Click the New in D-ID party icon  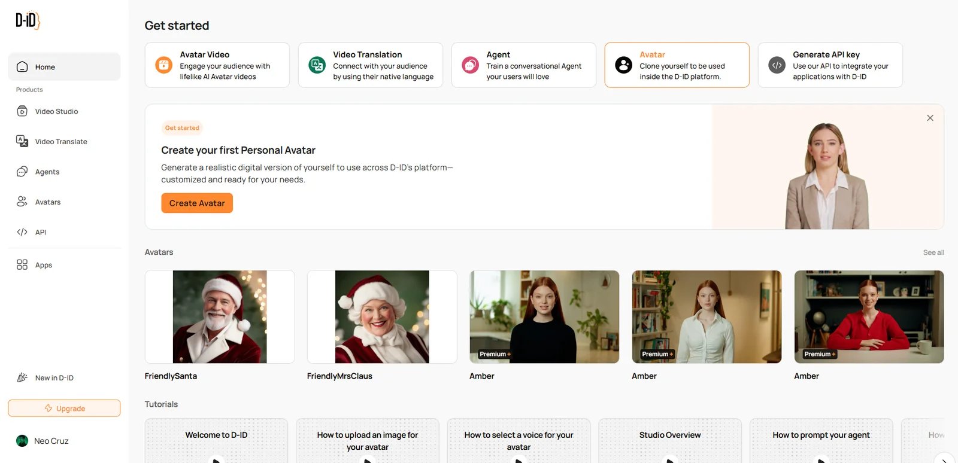pyautogui.click(x=22, y=377)
